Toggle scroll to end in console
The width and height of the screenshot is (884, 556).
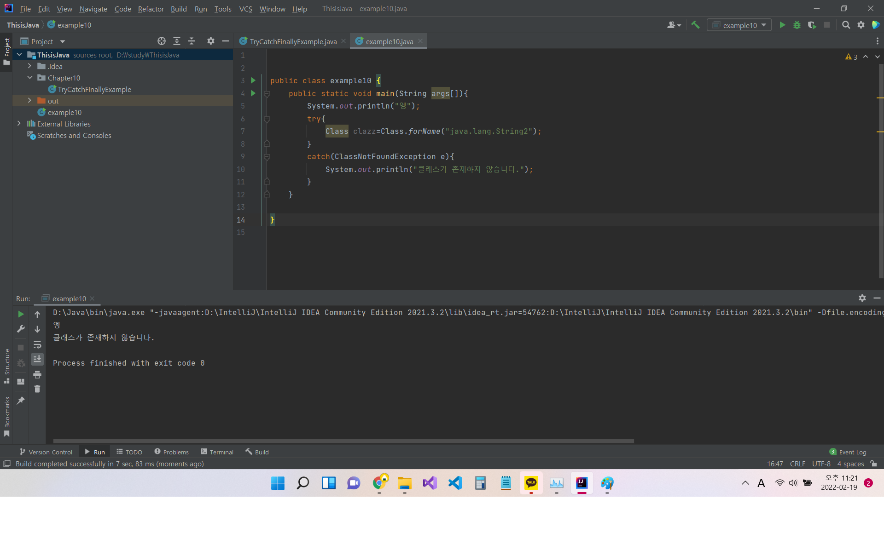(37, 359)
